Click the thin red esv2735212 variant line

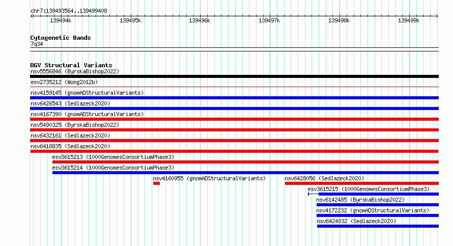click(234, 87)
